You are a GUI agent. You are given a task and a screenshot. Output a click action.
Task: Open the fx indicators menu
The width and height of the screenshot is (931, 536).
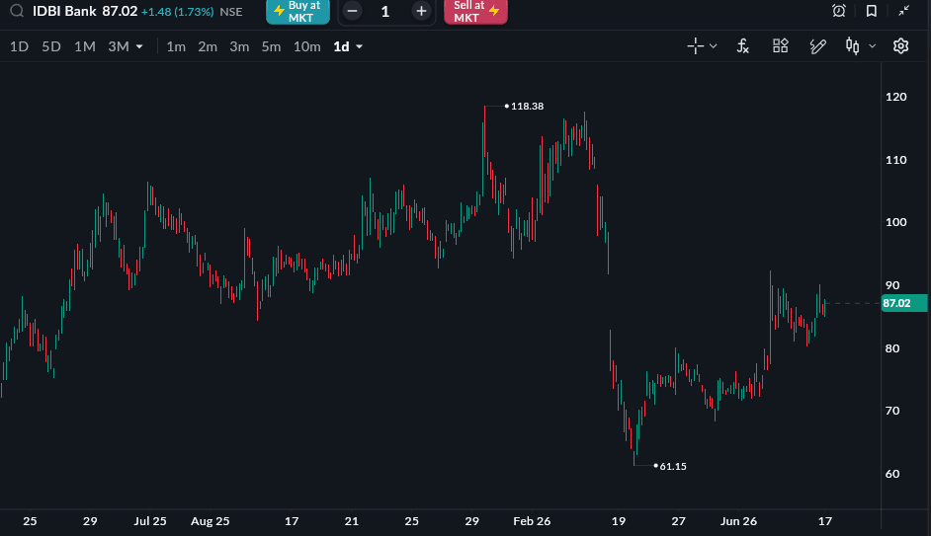(743, 45)
